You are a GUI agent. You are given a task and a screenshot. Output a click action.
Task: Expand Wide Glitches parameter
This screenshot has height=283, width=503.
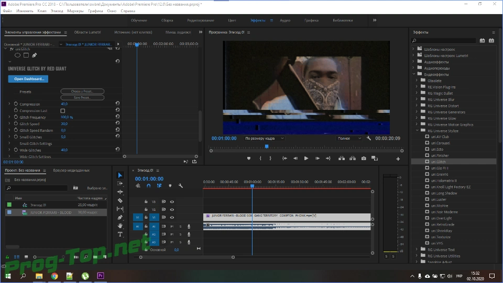[9, 150]
